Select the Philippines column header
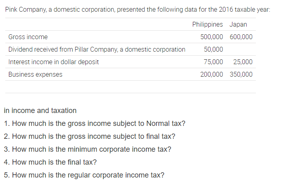 207,24
